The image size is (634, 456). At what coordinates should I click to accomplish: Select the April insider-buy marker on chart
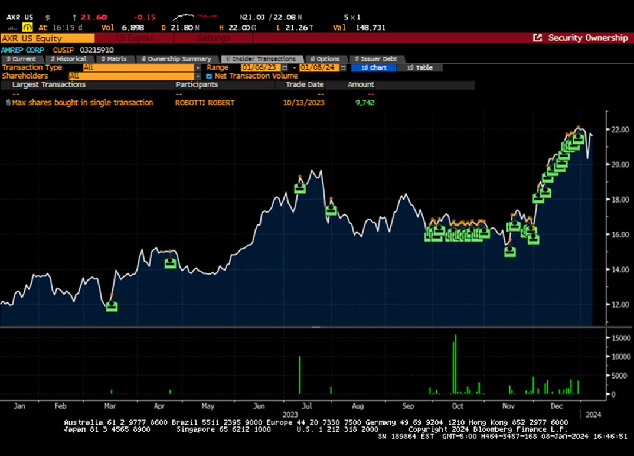point(170,263)
